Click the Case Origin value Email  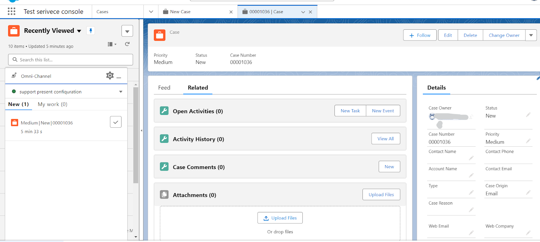[x=491, y=193]
